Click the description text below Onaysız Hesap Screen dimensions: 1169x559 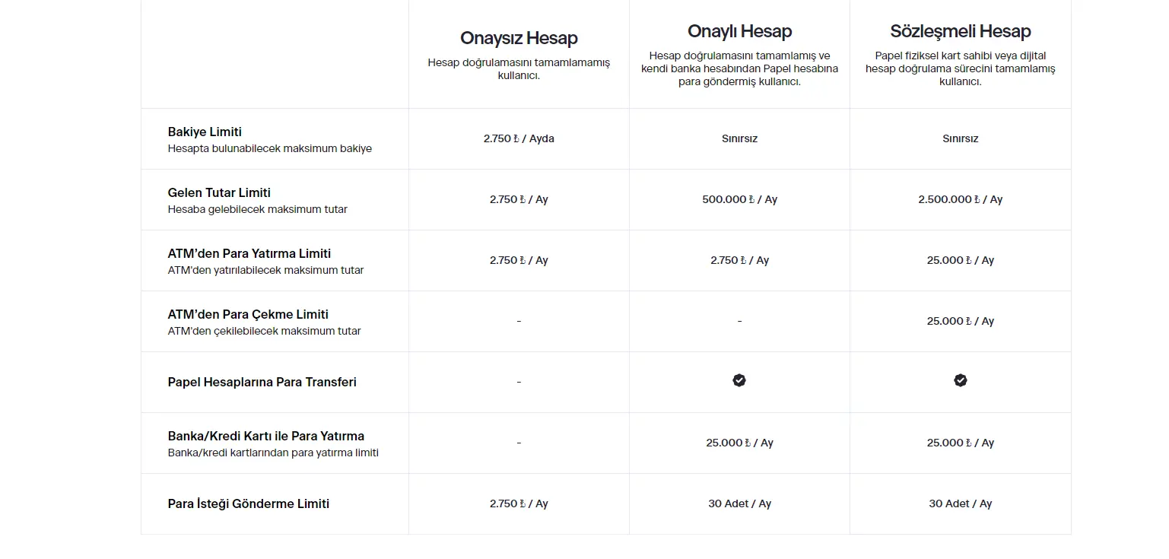(x=519, y=69)
